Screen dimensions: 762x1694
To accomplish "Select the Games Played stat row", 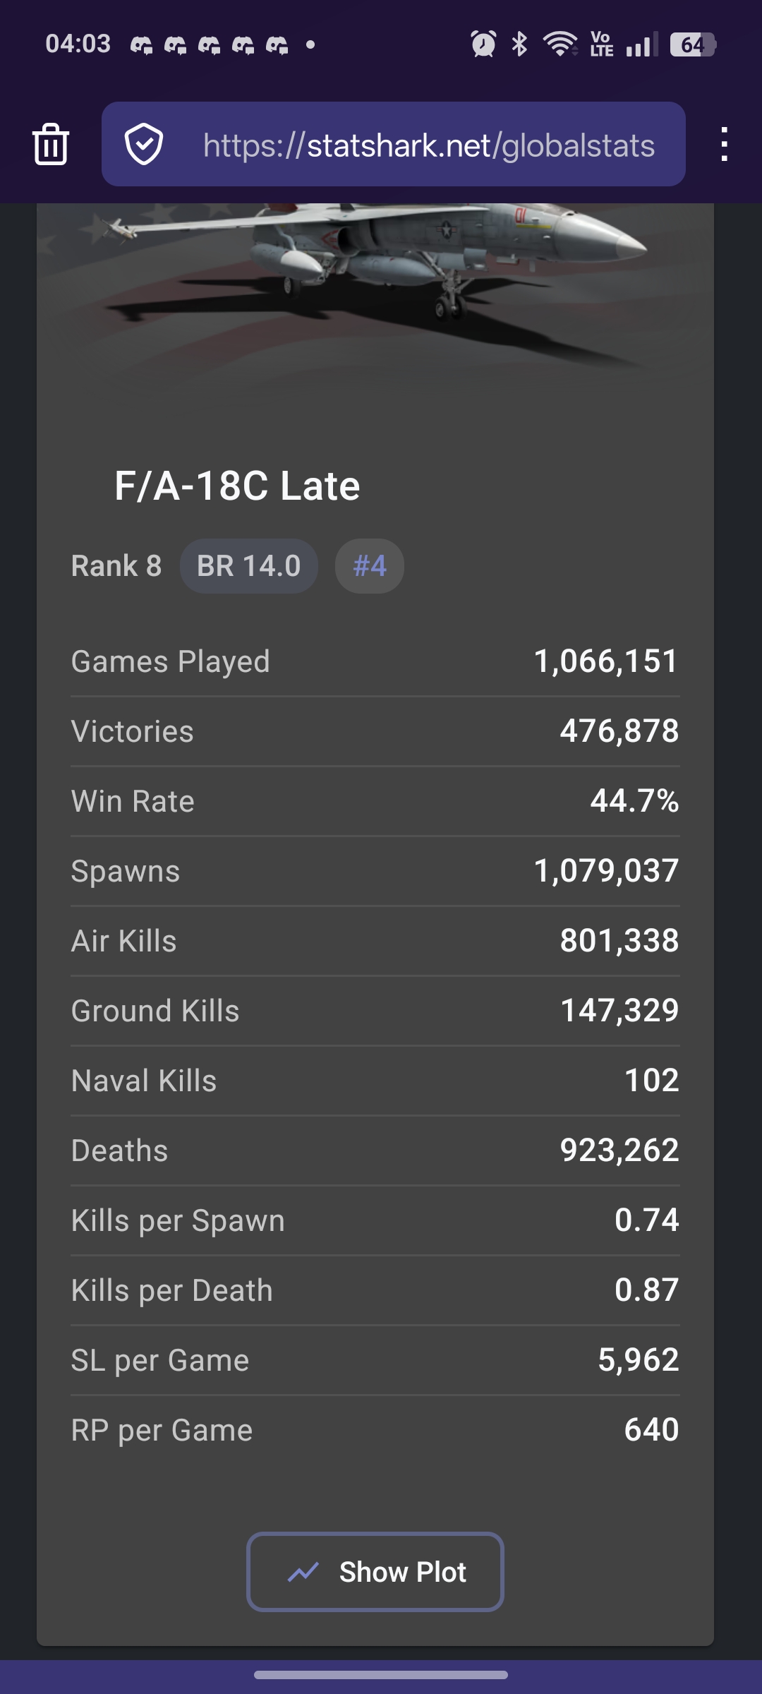I will click(x=375, y=662).
